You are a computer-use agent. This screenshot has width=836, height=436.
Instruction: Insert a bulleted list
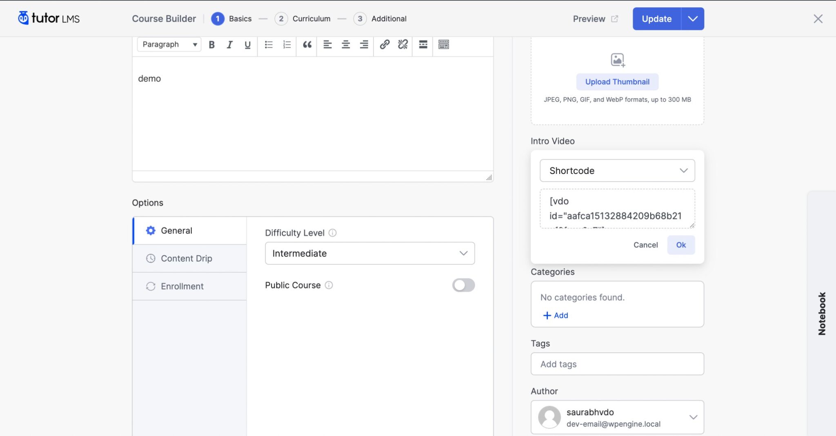point(268,45)
